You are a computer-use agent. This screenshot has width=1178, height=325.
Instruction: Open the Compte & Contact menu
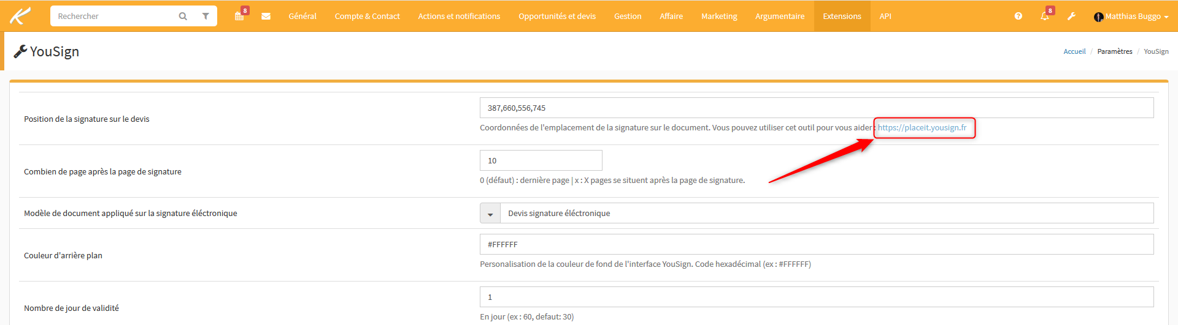click(x=367, y=17)
